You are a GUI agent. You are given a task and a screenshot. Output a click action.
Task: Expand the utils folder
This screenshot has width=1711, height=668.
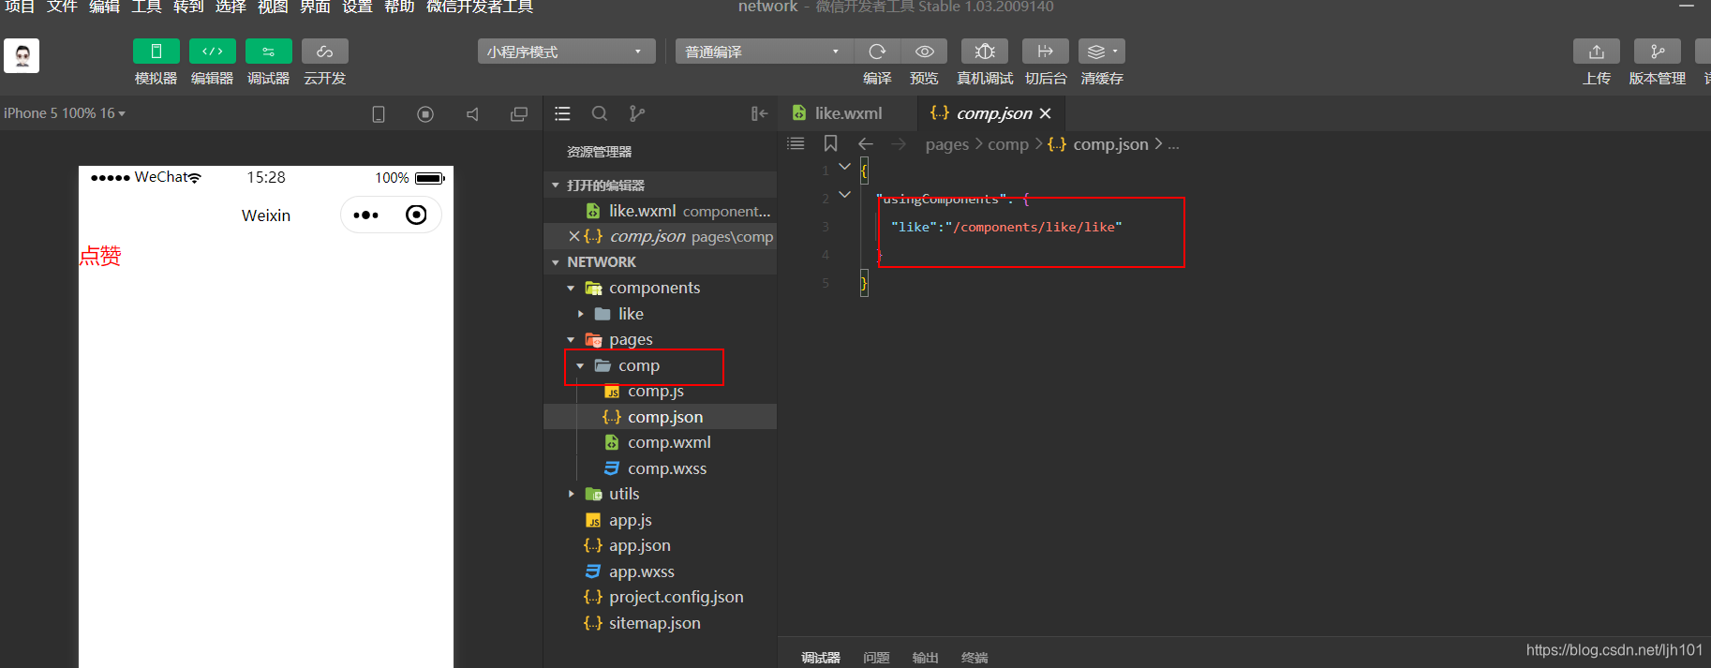click(x=571, y=494)
